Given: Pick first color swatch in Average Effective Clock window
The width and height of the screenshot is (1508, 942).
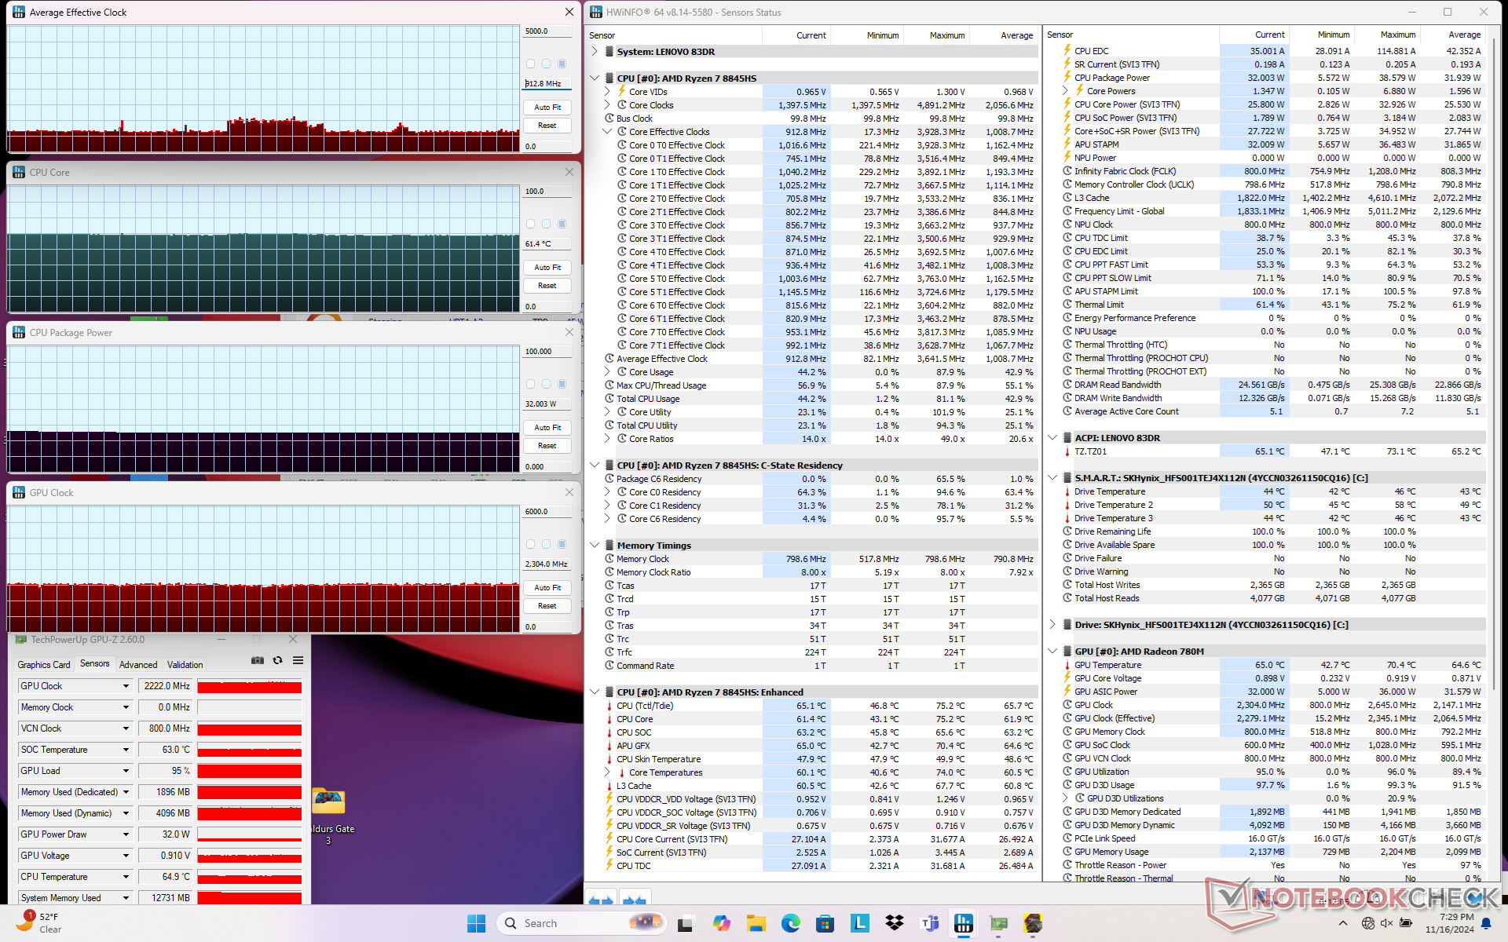Looking at the screenshot, I should (x=531, y=64).
